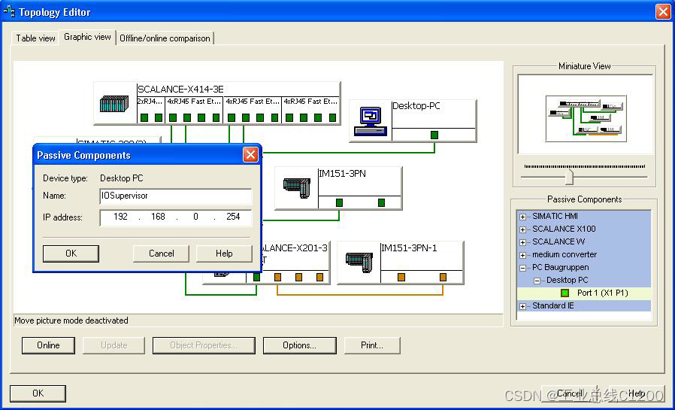The width and height of the screenshot is (675, 410).
Task: Select SCALANCE X100 label in tree
Action: [564, 229]
